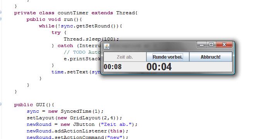Place cursor on the 'try {' line
Viewport: 265px width, 139px height.
[59, 32]
